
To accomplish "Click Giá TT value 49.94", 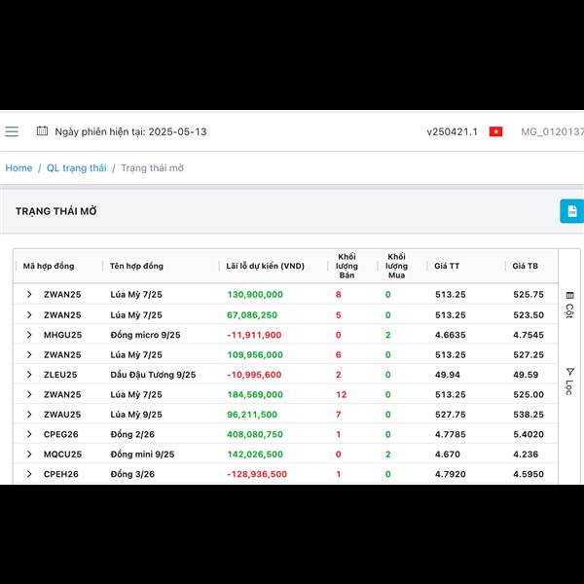I will (x=448, y=375).
